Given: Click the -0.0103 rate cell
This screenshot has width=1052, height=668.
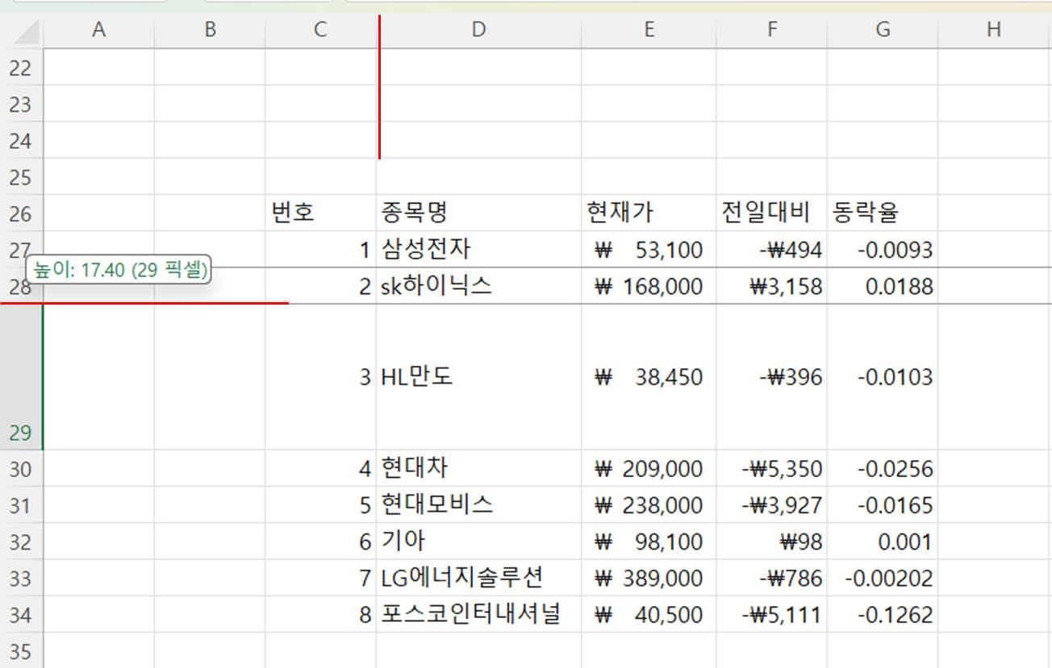Looking at the screenshot, I should (883, 377).
